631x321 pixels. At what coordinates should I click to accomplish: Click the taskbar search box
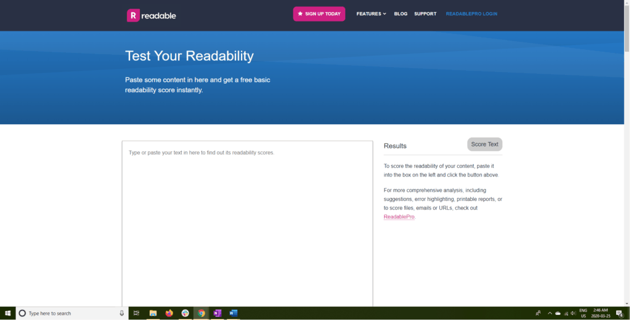click(x=72, y=314)
